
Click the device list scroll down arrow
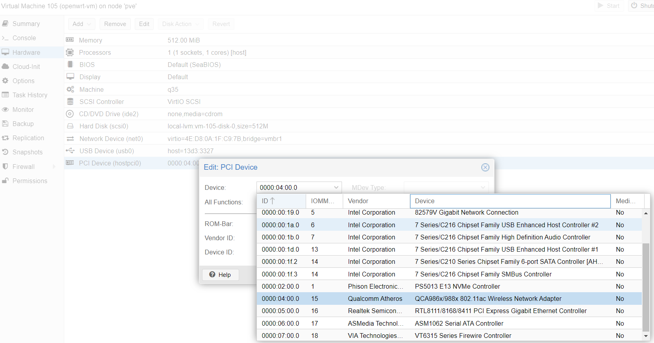coord(646,336)
